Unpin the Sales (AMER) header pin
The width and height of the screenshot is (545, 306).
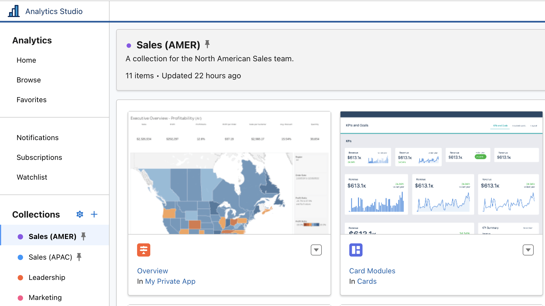[x=208, y=44]
